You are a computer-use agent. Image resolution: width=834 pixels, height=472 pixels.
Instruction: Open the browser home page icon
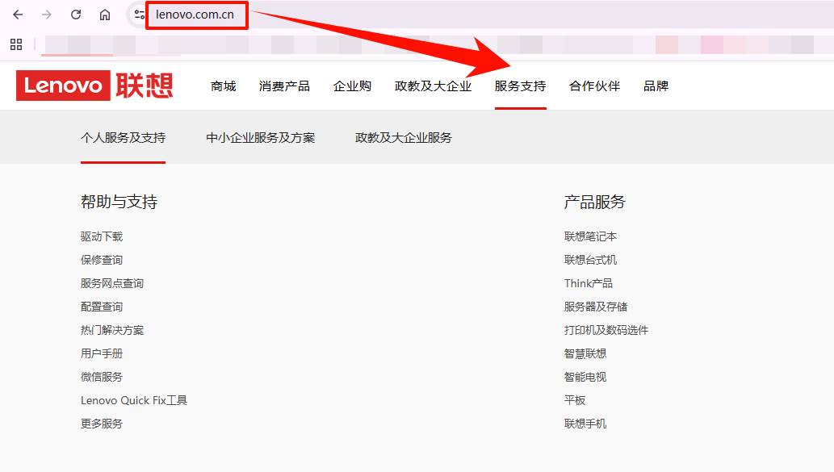[104, 14]
